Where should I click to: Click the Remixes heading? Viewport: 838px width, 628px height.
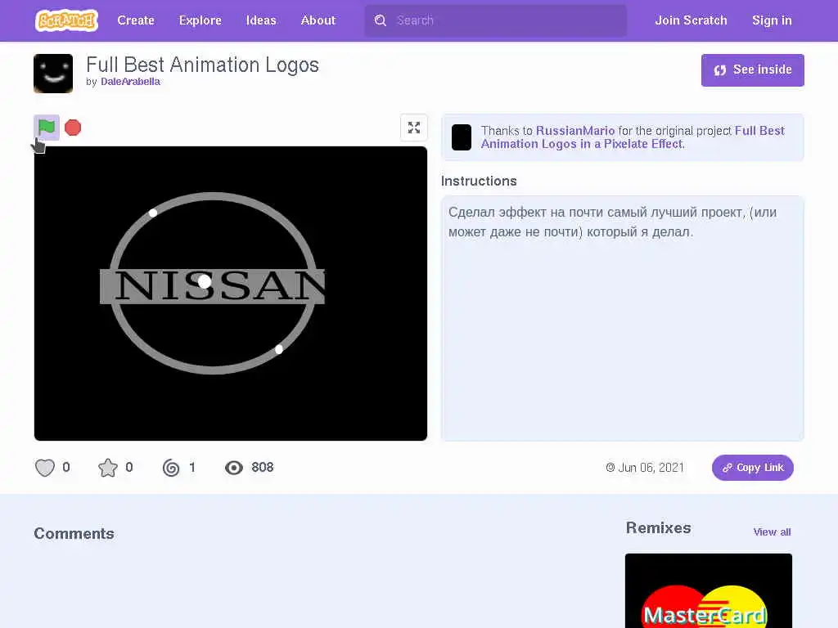point(659,528)
